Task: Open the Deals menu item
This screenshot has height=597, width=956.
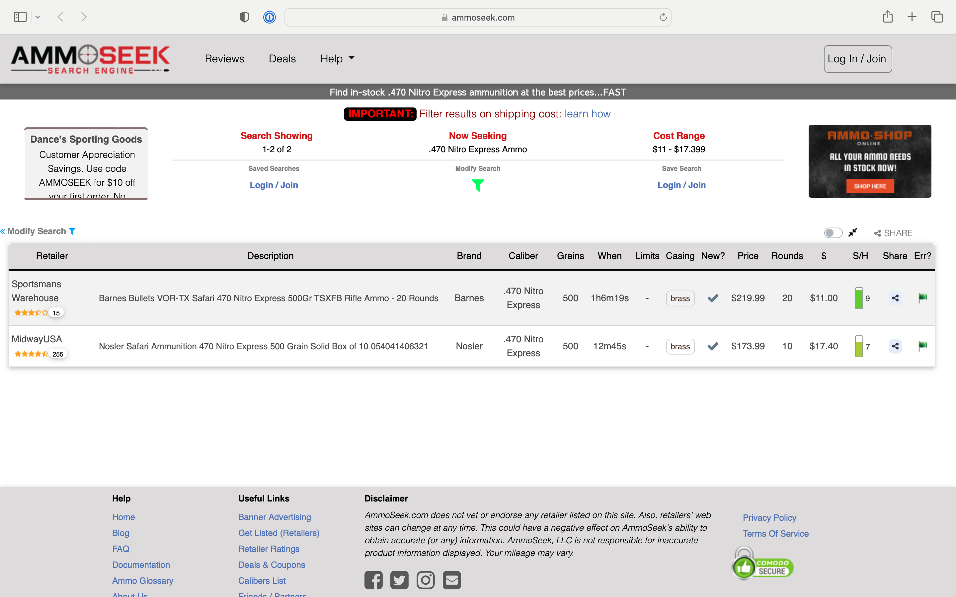Action: point(282,58)
